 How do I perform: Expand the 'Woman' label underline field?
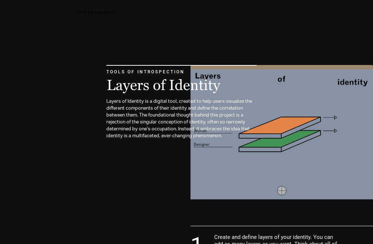[213, 133]
